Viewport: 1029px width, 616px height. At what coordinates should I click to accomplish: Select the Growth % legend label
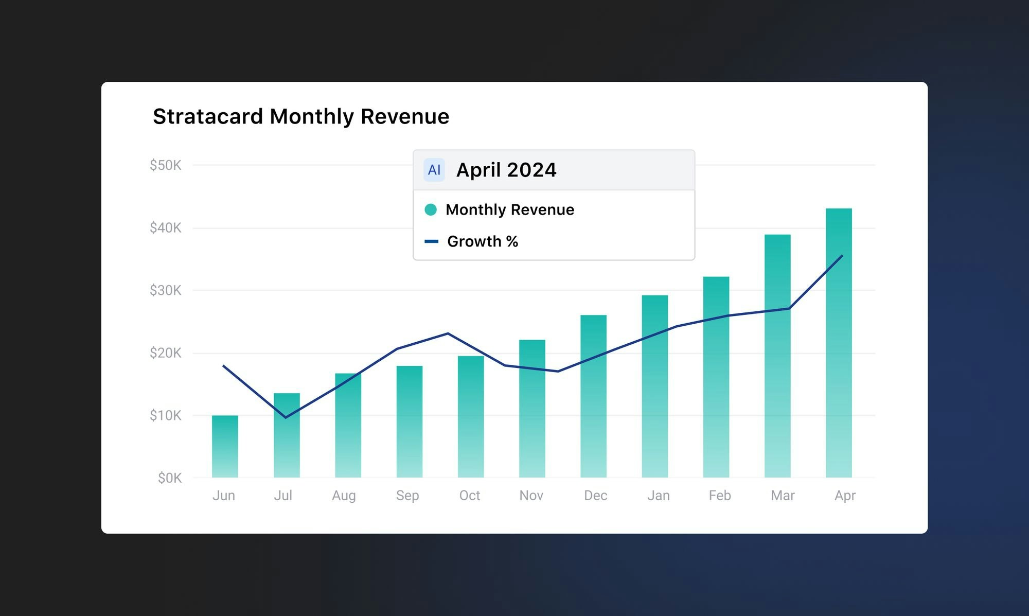(x=482, y=241)
